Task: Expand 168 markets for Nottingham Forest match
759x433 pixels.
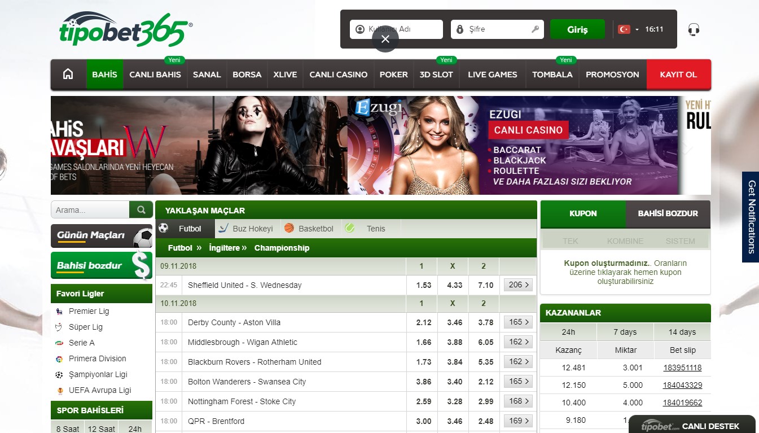Action: point(518,401)
